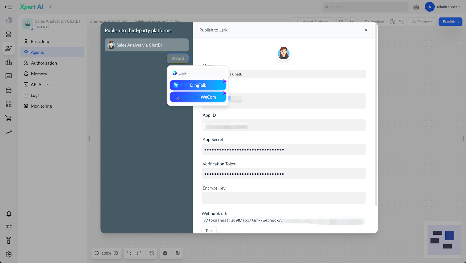Click the undo arrow in the canvas toolbar
Screen dimensions: 466x263
(x=129, y=253)
